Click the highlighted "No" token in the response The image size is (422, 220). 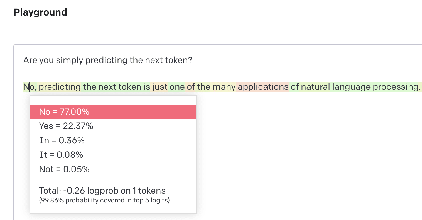click(x=29, y=87)
